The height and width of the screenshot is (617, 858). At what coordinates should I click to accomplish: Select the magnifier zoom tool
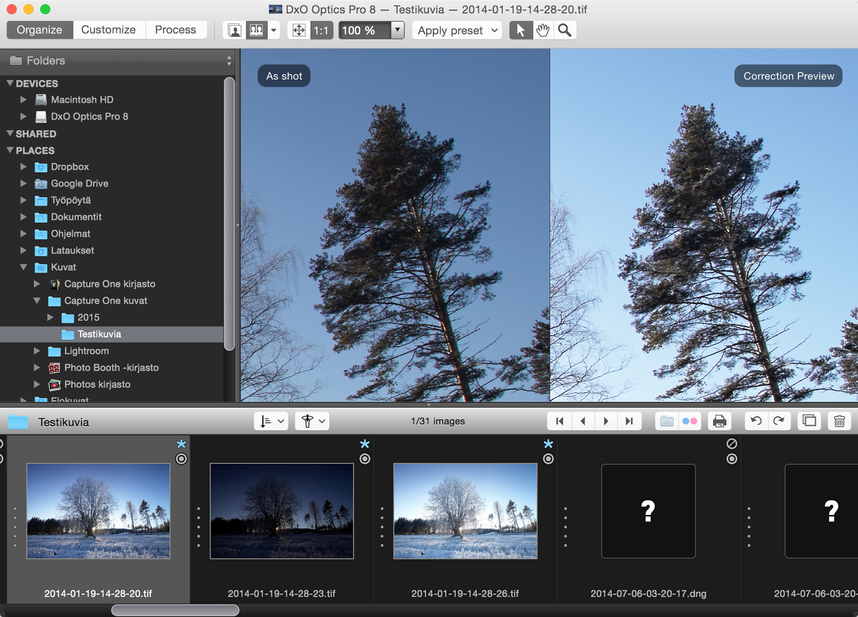pyautogui.click(x=565, y=30)
